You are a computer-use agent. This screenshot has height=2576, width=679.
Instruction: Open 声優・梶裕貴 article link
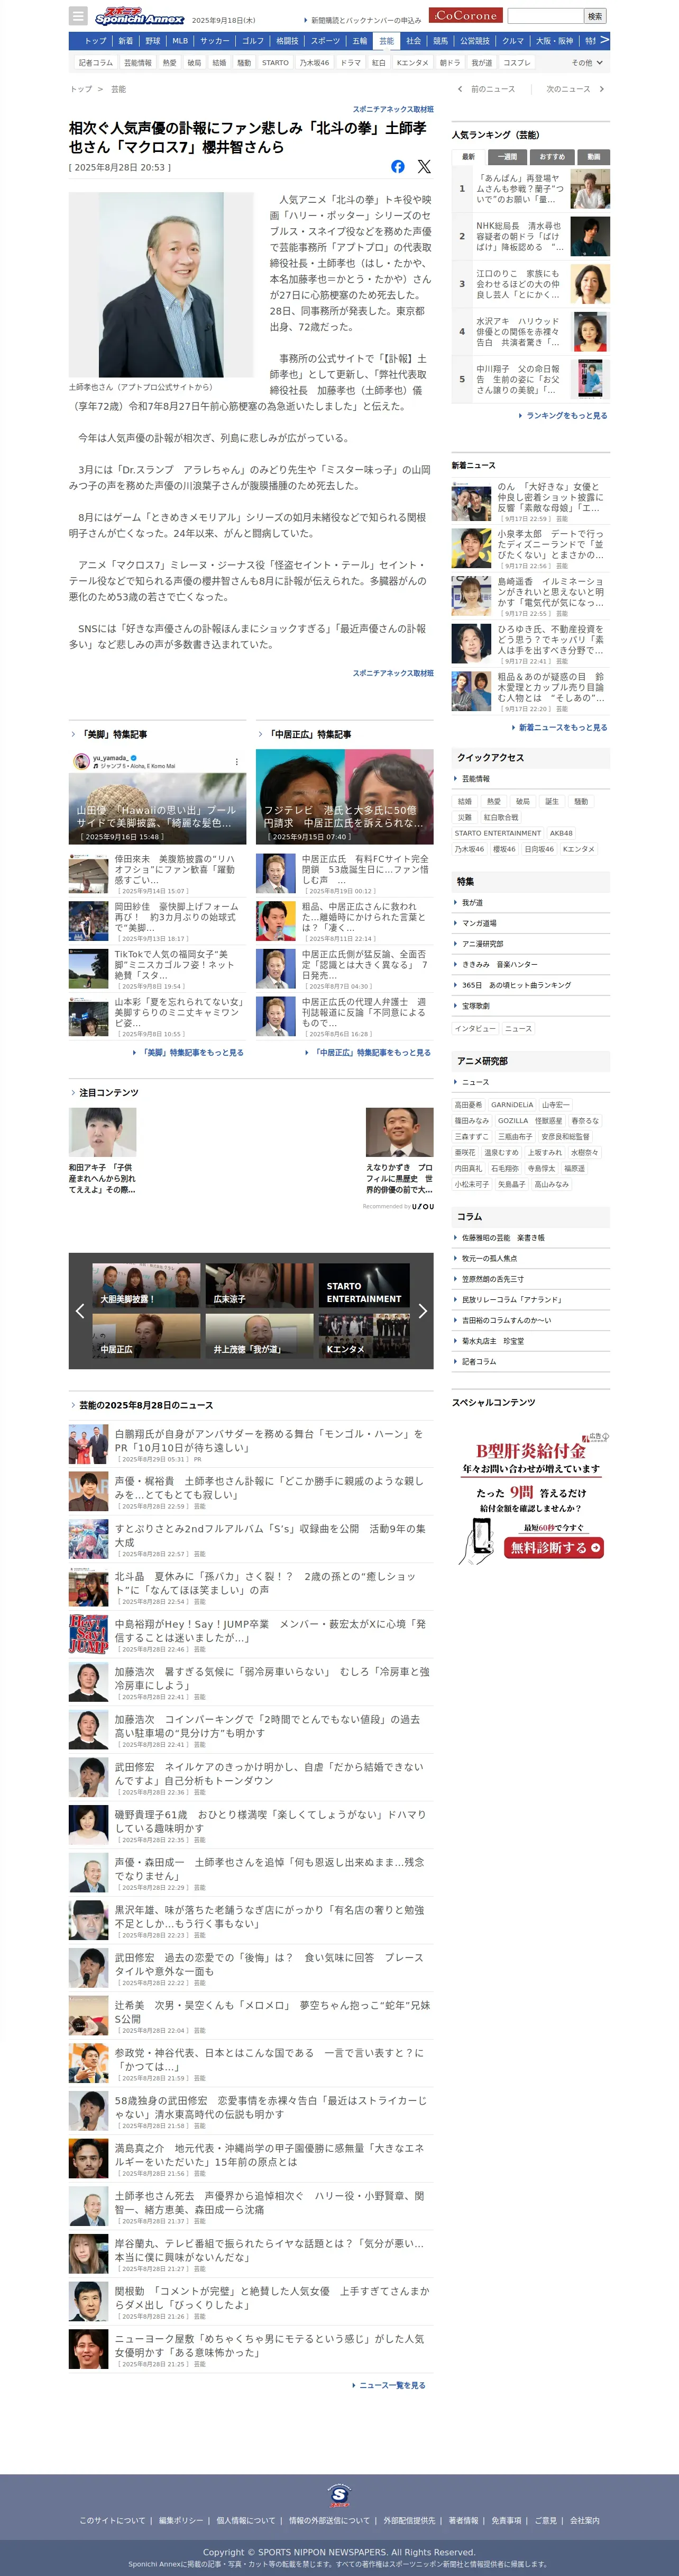coord(269,1487)
